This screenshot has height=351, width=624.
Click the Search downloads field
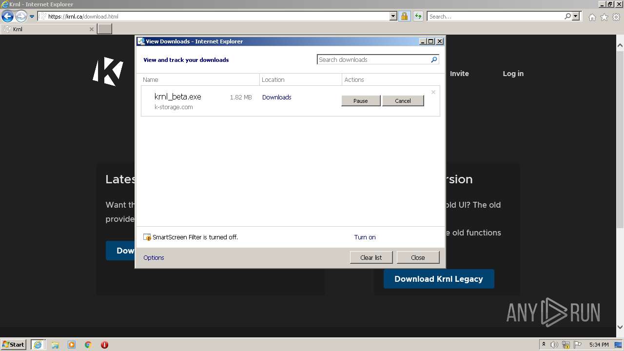(373, 59)
